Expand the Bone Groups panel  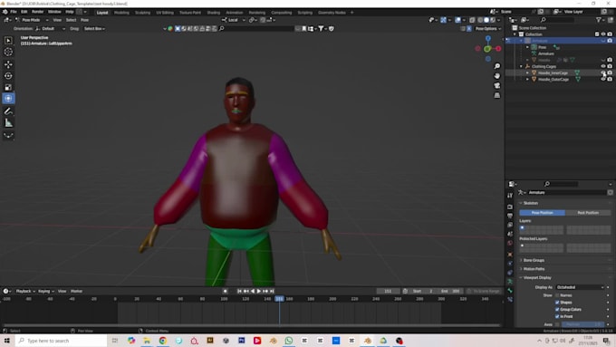click(534, 260)
